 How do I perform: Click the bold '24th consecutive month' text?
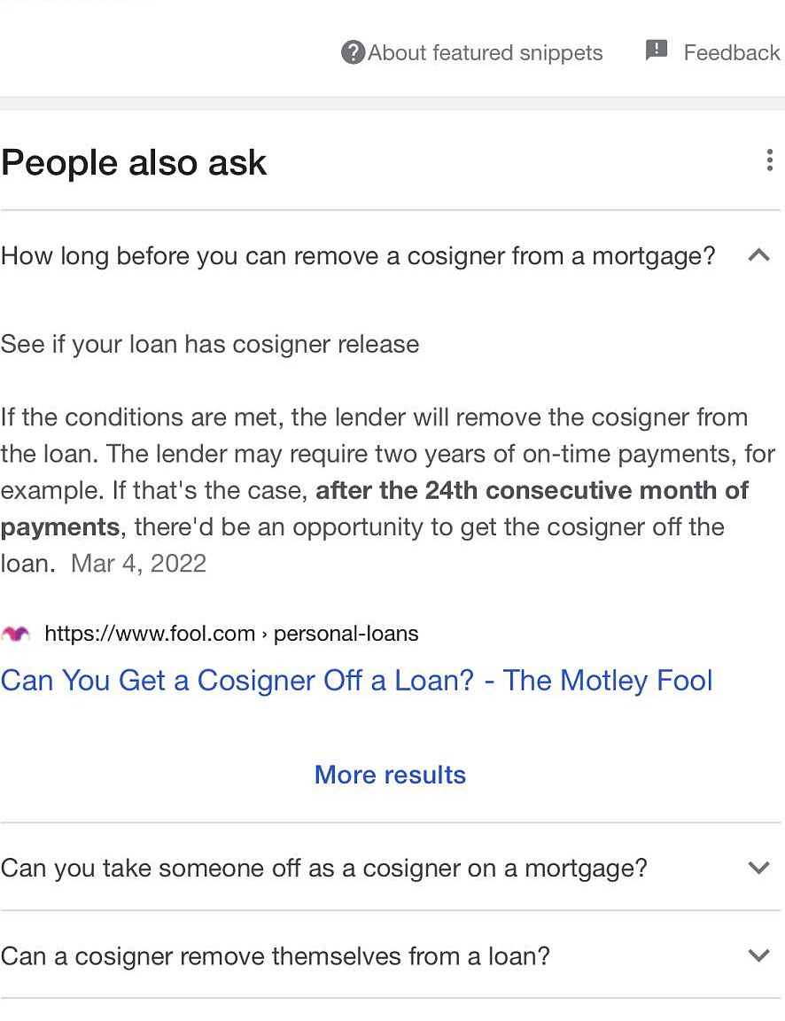(x=532, y=490)
